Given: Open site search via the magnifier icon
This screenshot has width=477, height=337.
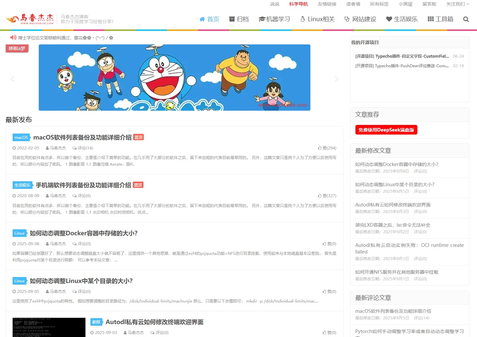Looking at the screenshot, I should click(466, 19).
